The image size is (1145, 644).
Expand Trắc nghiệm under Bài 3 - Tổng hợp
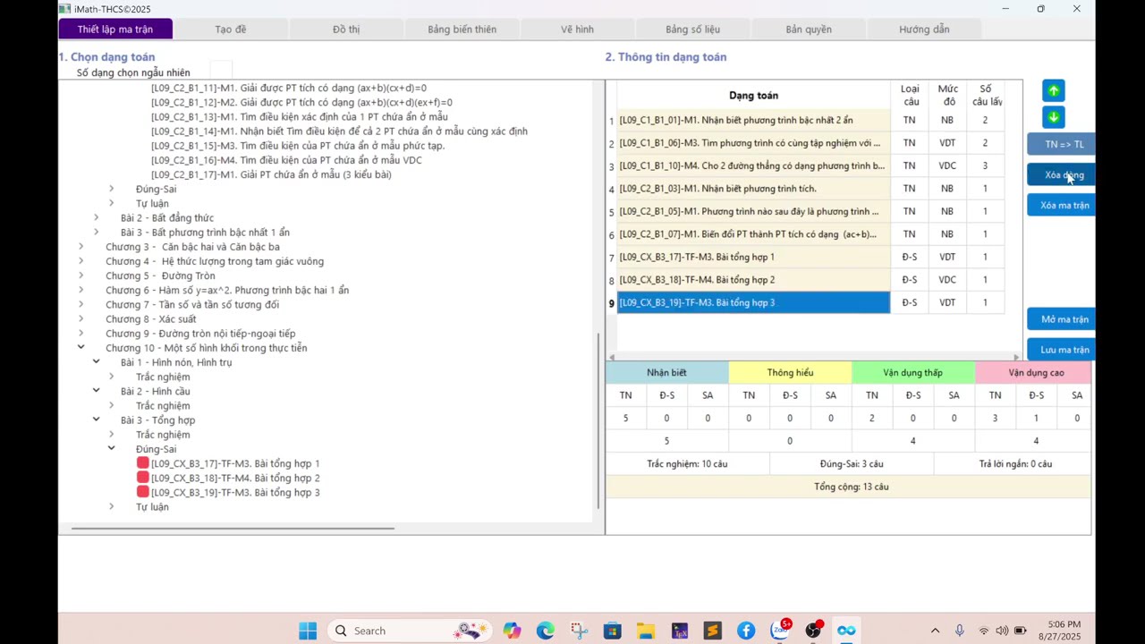point(111,434)
